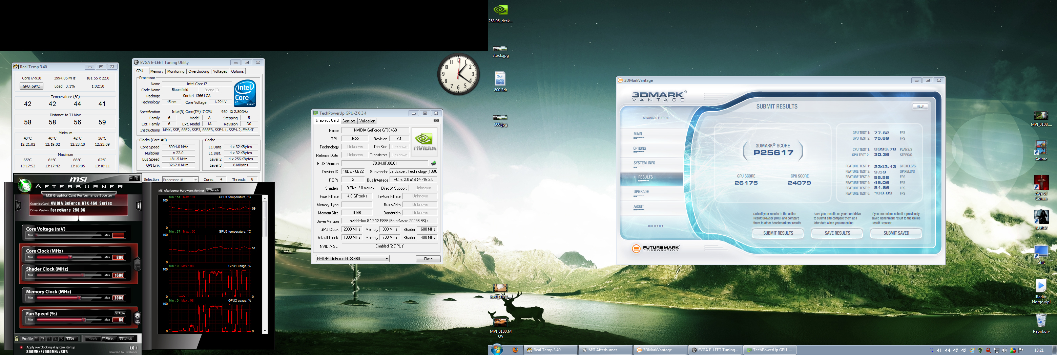Click the GPU-Z screenshot camera icon
This screenshot has width=1057, height=355.
click(436, 120)
